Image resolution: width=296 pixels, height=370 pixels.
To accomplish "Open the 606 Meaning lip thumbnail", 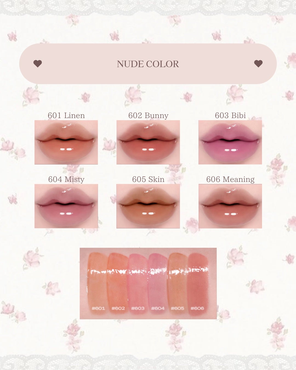I will 230,206.
